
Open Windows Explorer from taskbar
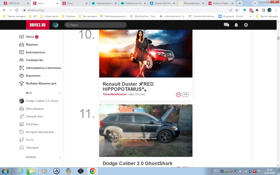[x=32, y=171]
